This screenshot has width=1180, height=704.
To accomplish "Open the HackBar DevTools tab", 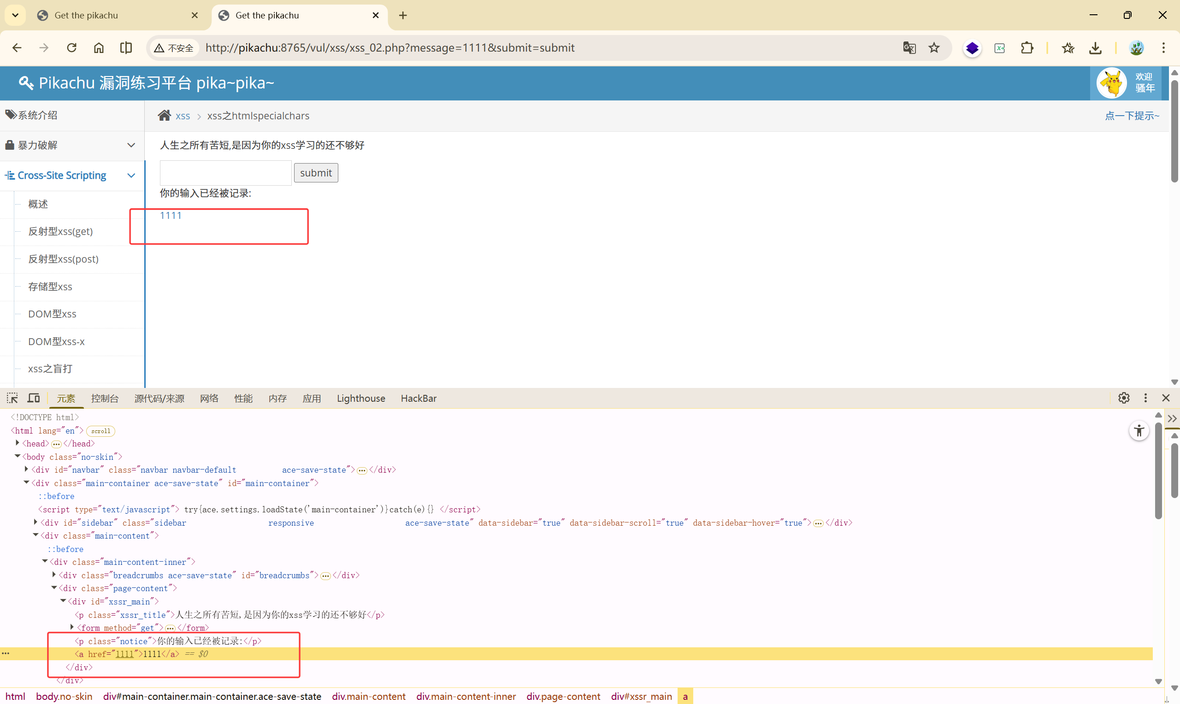I will click(x=418, y=399).
